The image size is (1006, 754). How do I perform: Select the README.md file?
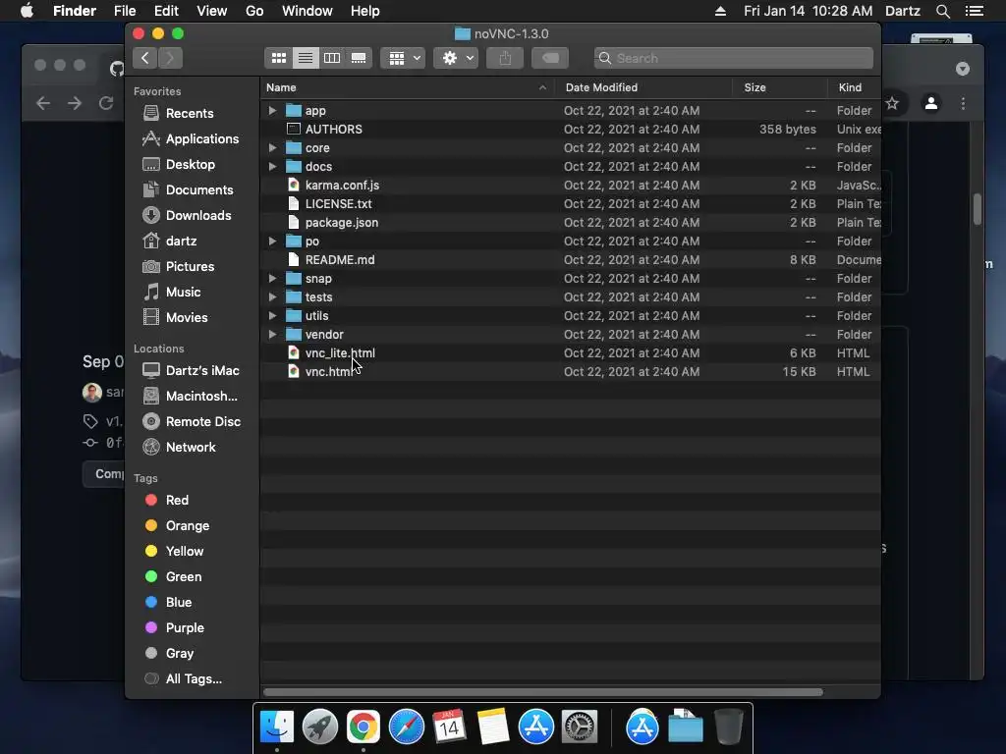click(x=571, y=259)
